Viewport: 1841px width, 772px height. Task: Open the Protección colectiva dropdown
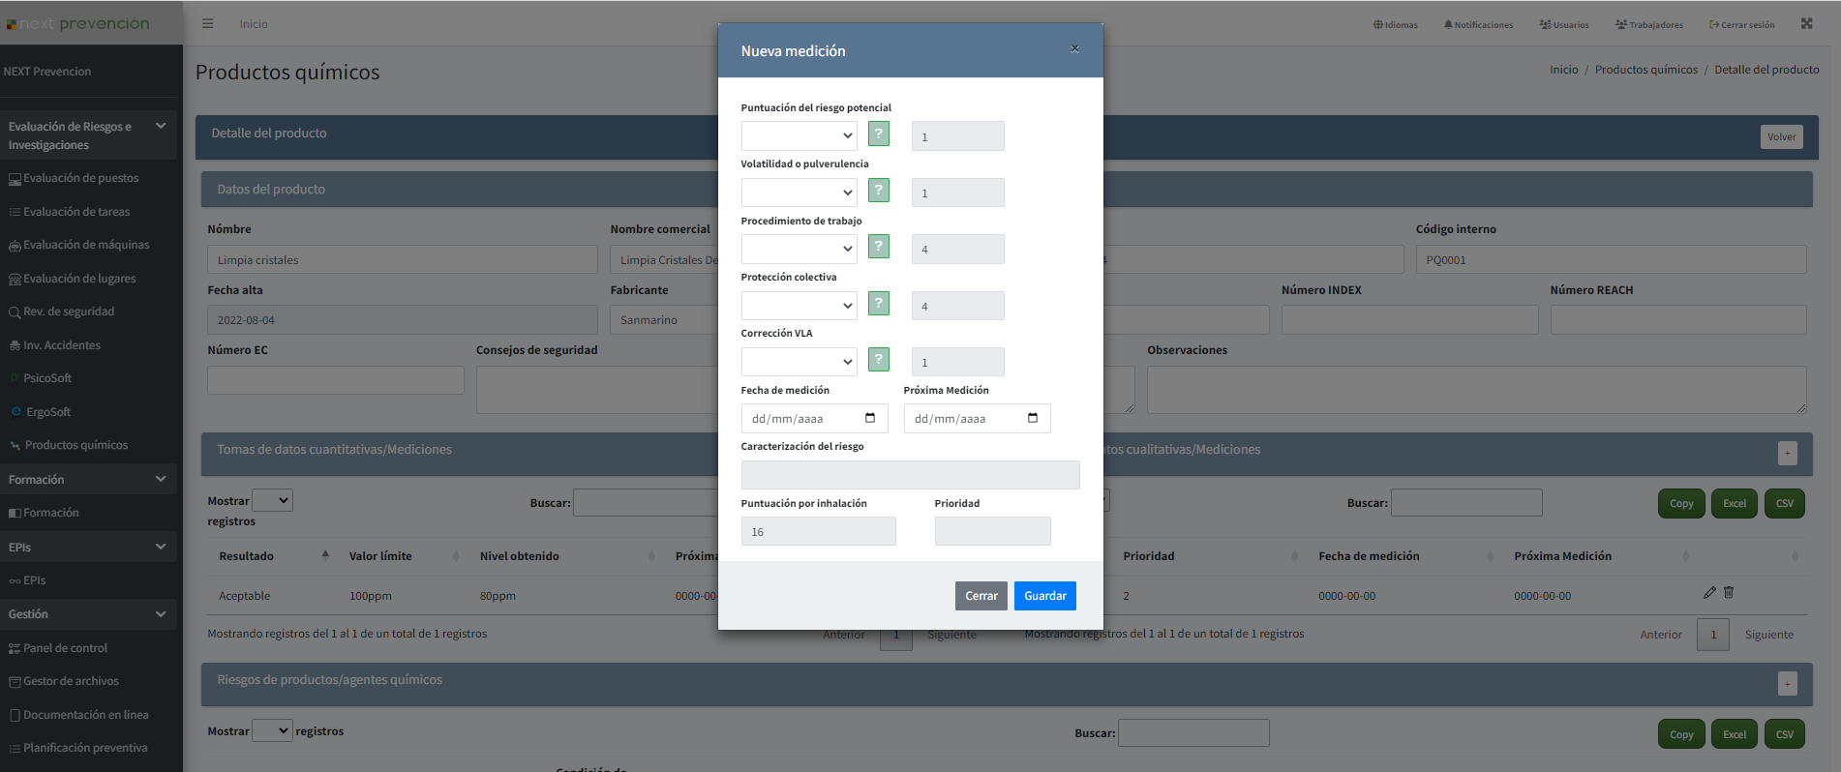(799, 306)
